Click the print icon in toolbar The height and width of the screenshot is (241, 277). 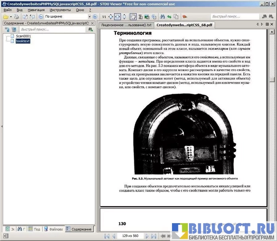(16, 17)
